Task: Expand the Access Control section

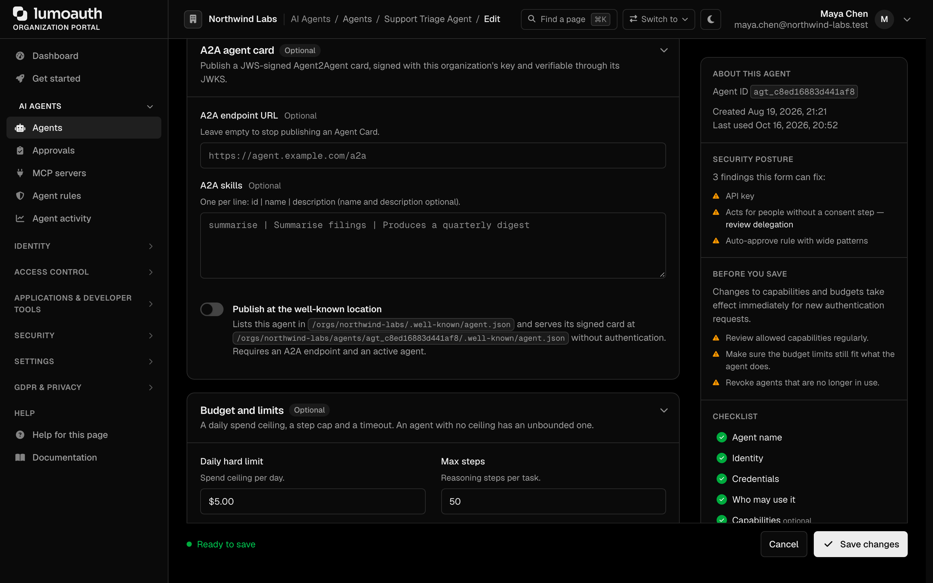Action: click(84, 272)
